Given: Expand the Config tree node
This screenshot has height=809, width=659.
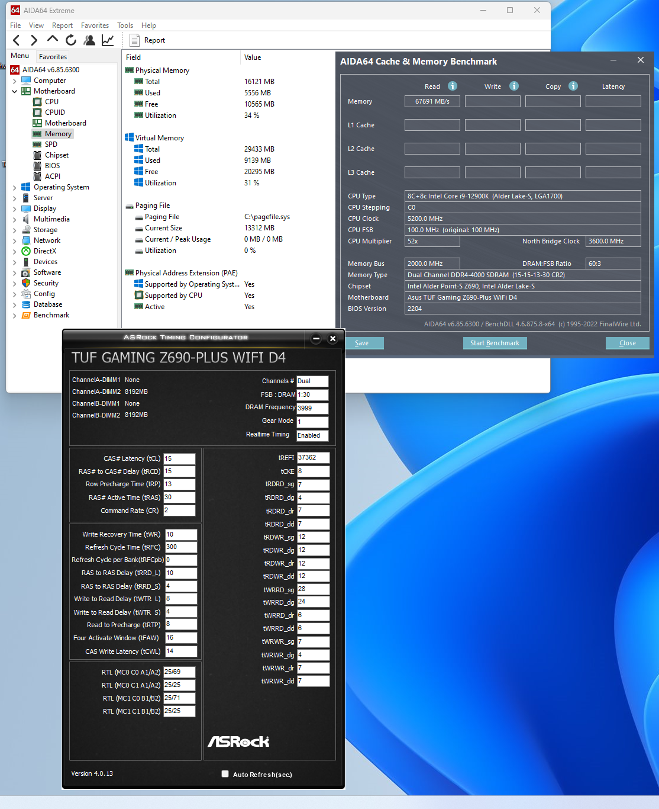Looking at the screenshot, I should point(15,294).
